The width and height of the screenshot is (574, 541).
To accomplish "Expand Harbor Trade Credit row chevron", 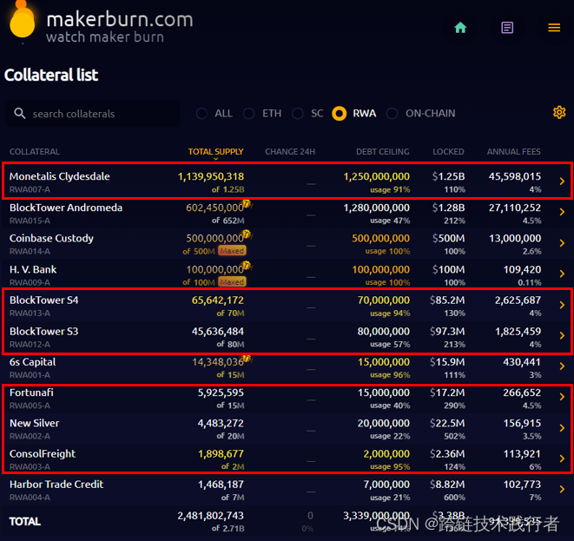I will tap(562, 490).
